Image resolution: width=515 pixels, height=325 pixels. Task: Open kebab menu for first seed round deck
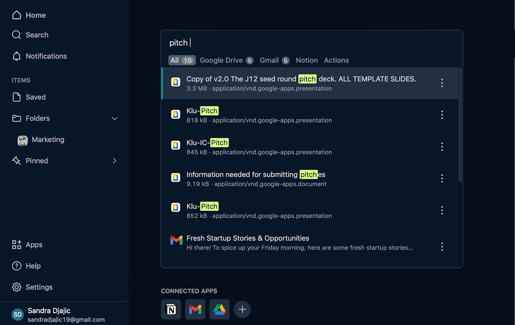[x=442, y=83]
